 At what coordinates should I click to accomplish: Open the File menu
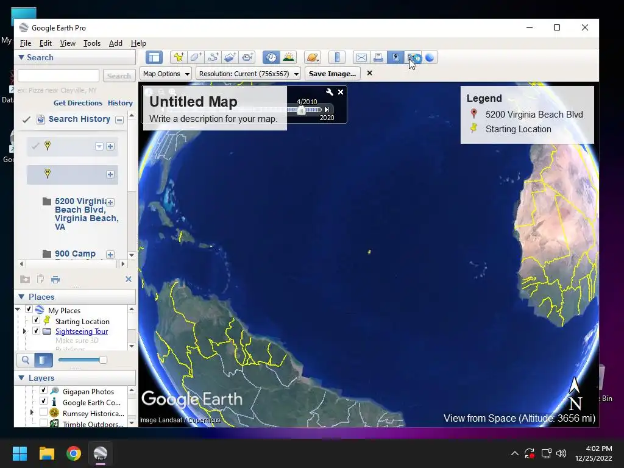pos(26,43)
